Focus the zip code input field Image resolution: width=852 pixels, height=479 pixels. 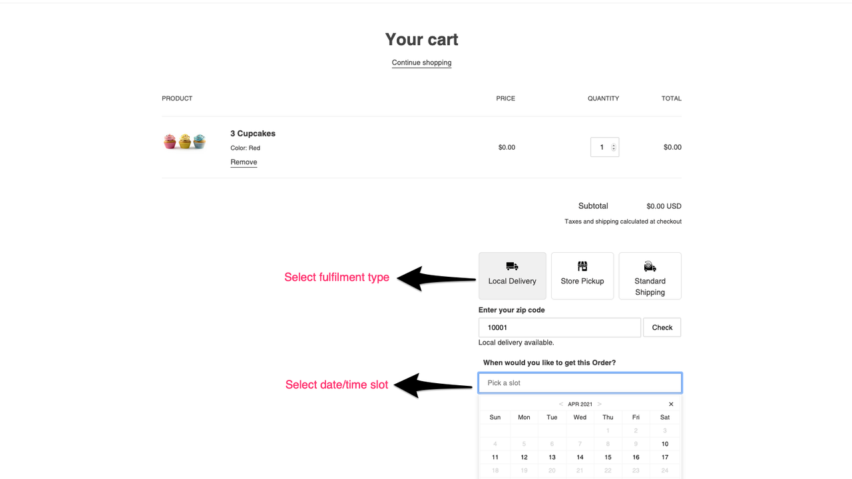[x=559, y=327]
